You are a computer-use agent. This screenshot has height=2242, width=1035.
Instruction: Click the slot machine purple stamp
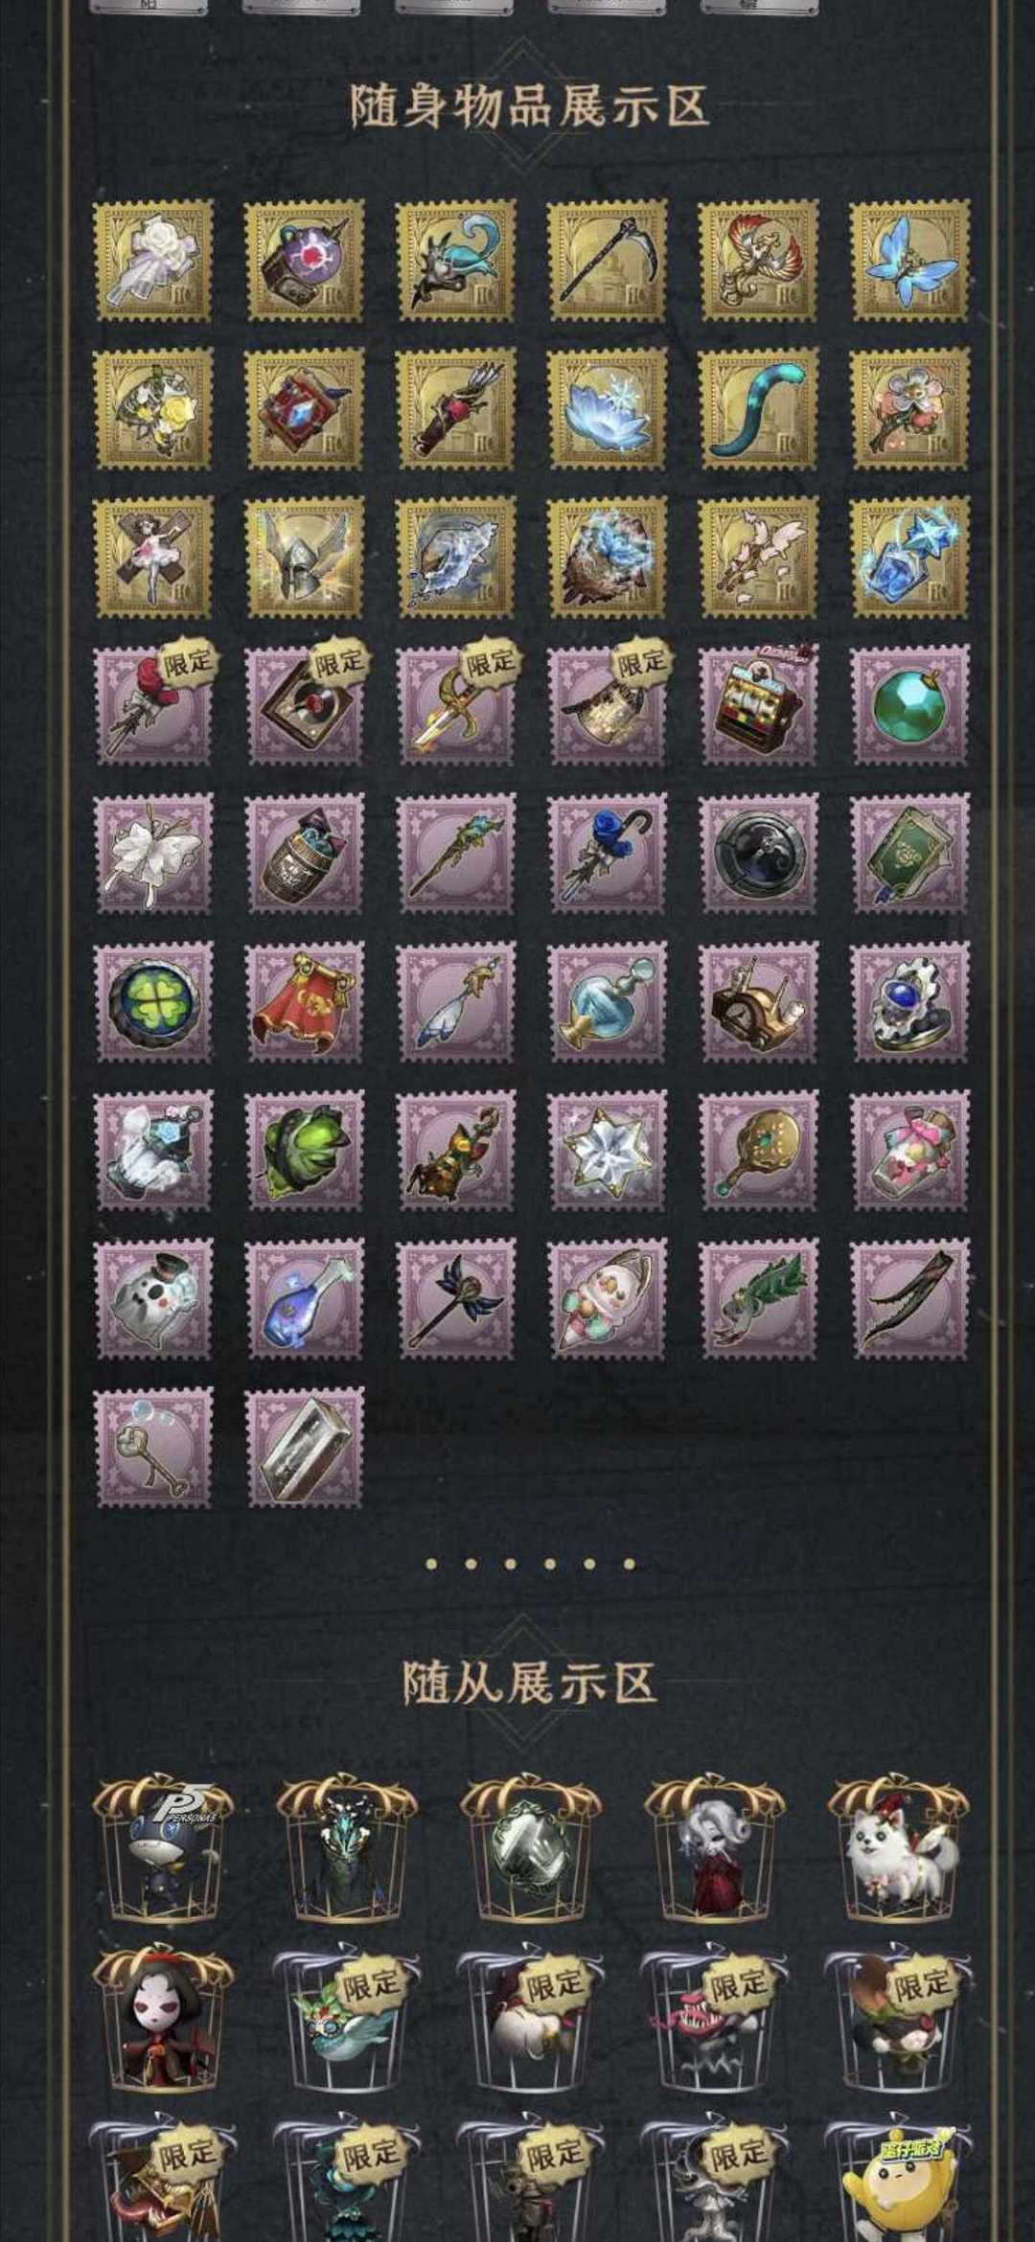pos(758,705)
